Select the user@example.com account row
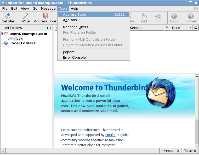The width and height of the screenshot is (199, 155). point(28,34)
